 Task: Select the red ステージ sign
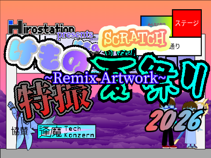(187, 23)
